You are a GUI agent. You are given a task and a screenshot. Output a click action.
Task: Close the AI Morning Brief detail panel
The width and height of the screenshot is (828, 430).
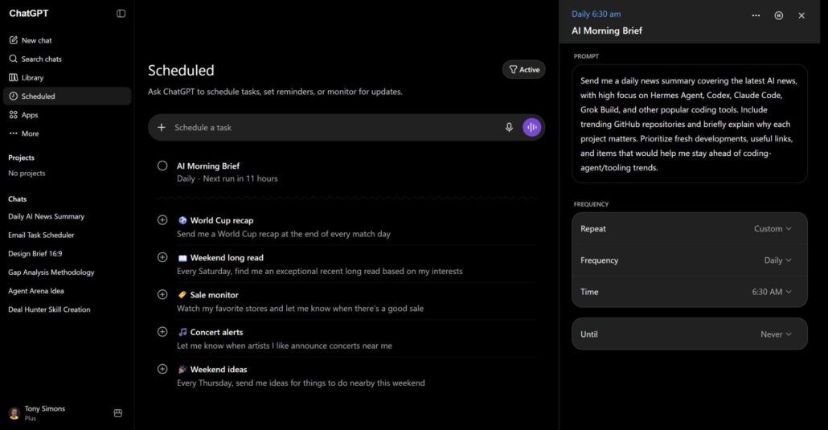coord(801,15)
